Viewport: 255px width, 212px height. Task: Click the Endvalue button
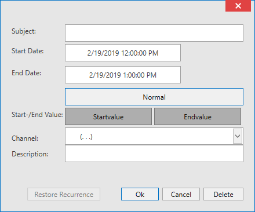198,116
